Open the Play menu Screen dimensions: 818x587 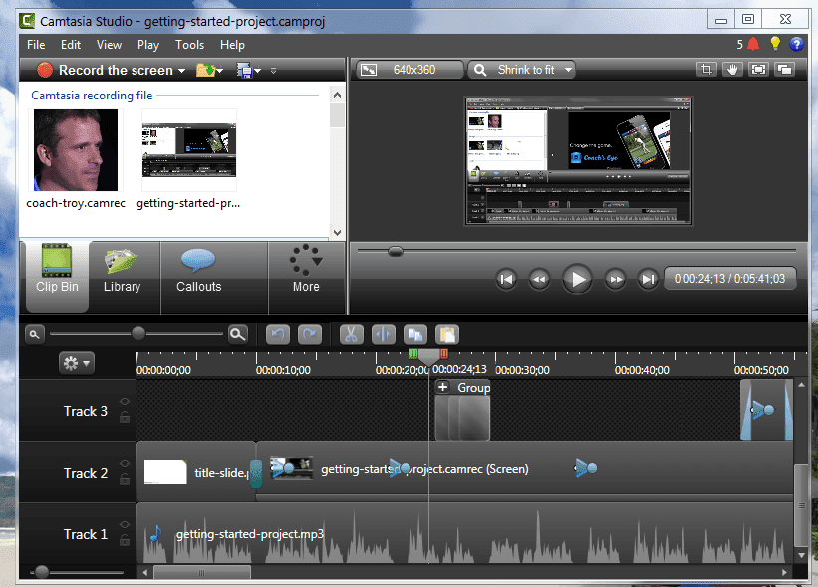point(148,45)
